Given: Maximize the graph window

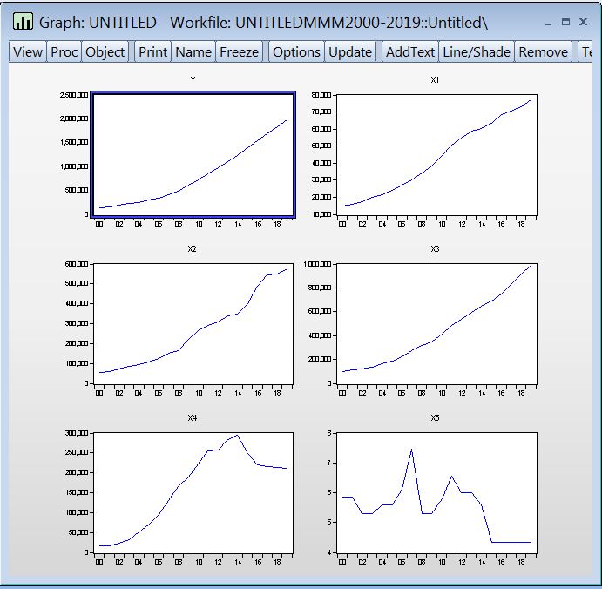Looking at the screenshot, I should tap(565, 22).
